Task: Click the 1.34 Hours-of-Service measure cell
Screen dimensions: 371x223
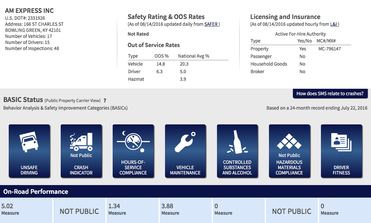Action: tap(132, 210)
